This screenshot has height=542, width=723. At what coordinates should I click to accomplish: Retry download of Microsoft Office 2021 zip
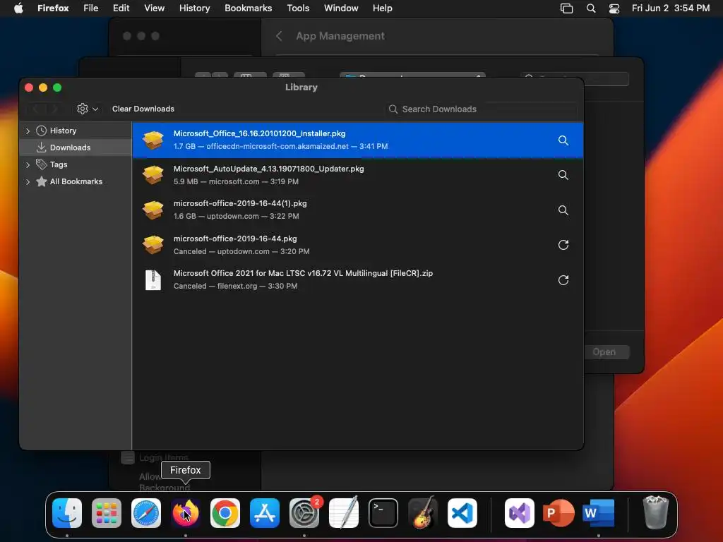pos(563,279)
